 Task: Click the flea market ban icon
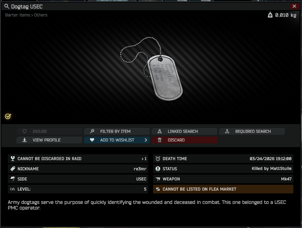[x=158, y=189]
